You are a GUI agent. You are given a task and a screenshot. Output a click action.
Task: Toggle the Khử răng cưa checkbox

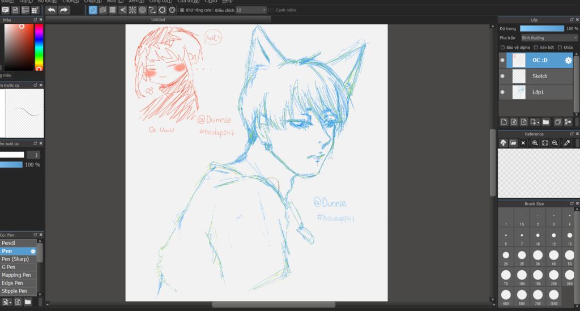click(x=182, y=10)
